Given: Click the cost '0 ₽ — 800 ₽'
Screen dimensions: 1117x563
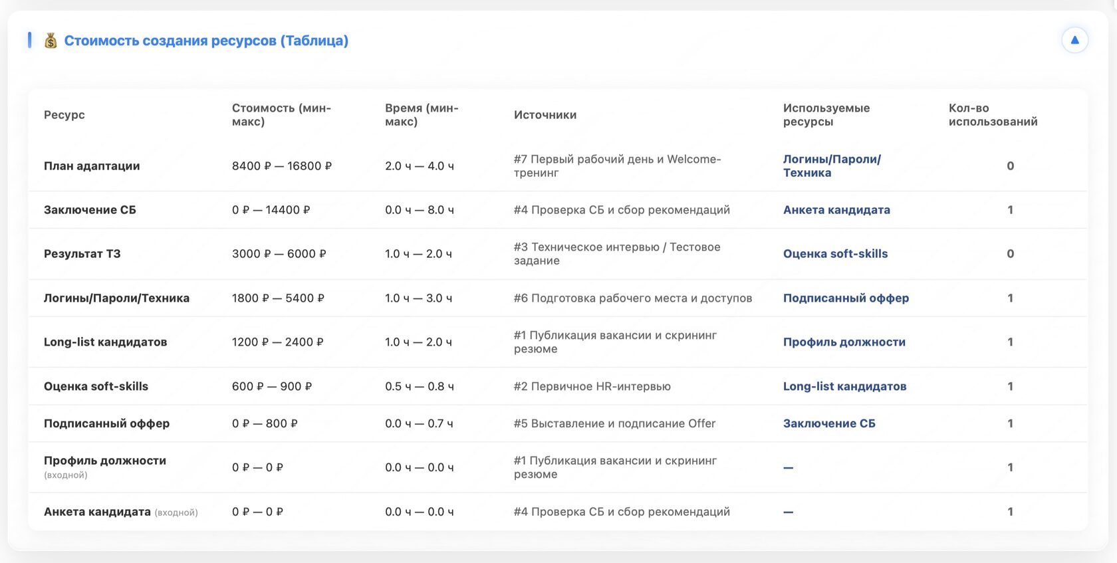Looking at the screenshot, I should click(265, 423).
